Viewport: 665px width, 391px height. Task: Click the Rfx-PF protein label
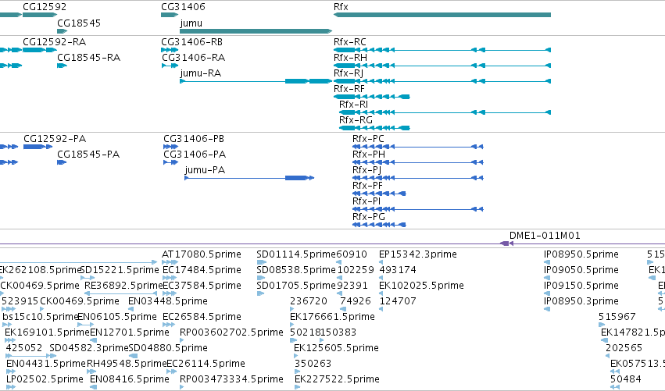coord(367,186)
